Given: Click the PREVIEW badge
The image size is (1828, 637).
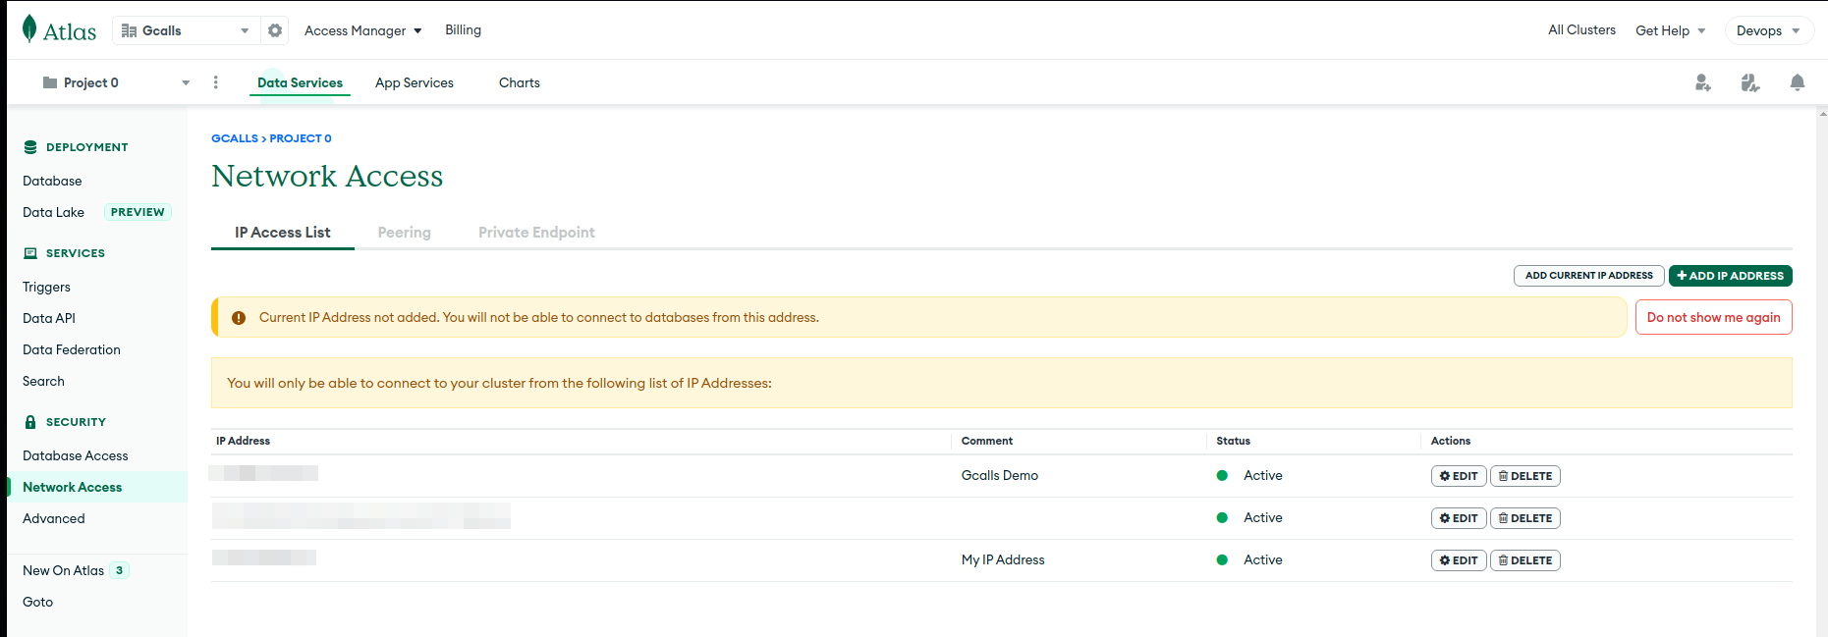Looking at the screenshot, I should point(138,212).
